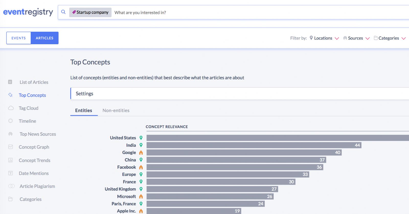The height and width of the screenshot is (214, 409).
Task: Click the Concept Graph icon in the sidebar
Action: click(x=10, y=147)
